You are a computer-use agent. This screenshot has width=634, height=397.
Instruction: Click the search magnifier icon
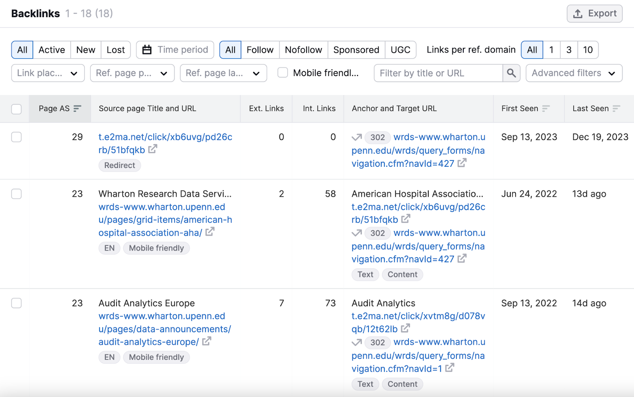511,73
